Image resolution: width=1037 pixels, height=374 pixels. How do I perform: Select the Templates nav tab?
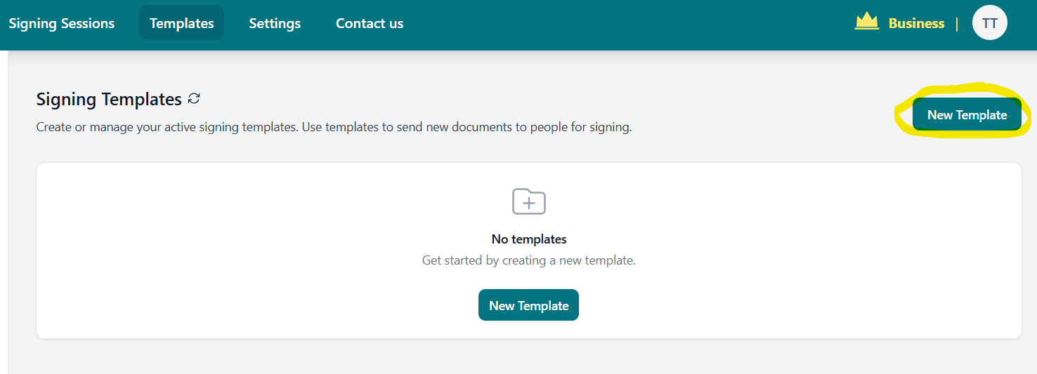181,23
